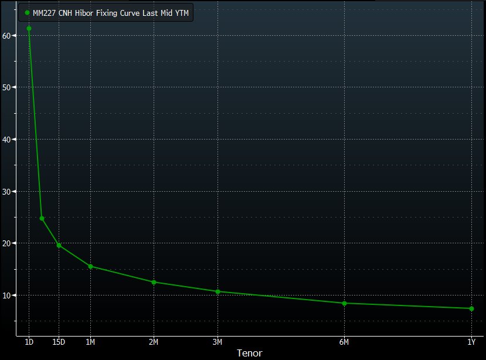The height and width of the screenshot is (360, 486).
Task: Select the 1Y data point at curve end
Action: (471, 308)
